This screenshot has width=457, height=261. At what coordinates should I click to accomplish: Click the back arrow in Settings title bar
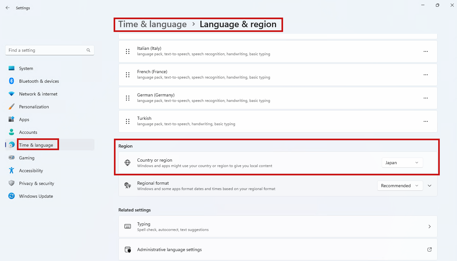8,8
